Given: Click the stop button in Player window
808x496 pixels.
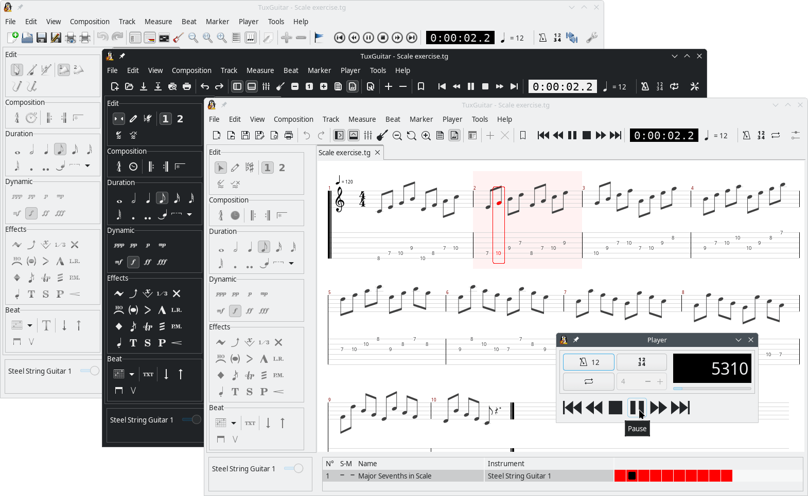Looking at the screenshot, I should [x=616, y=408].
